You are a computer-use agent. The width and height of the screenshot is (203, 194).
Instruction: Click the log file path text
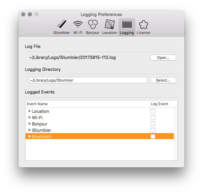point(72,57)
